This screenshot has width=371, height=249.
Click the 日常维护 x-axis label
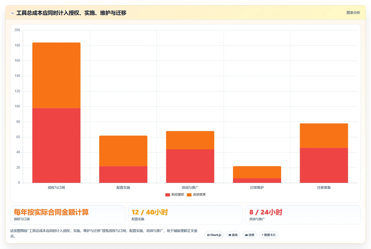pyautogui.click(x=257, y=188)
